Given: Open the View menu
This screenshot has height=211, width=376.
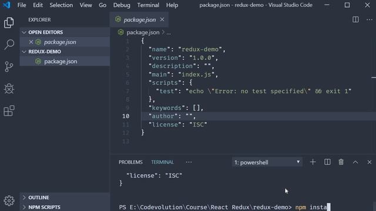Looking at the screenshot, I should coord(86,5).
